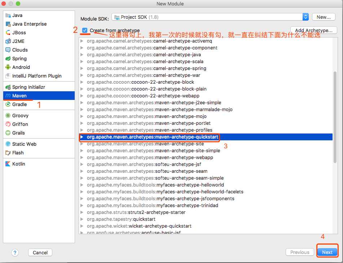
Task: Select maven-archetype-marmalade-mojo row
Action: (206, 109)
